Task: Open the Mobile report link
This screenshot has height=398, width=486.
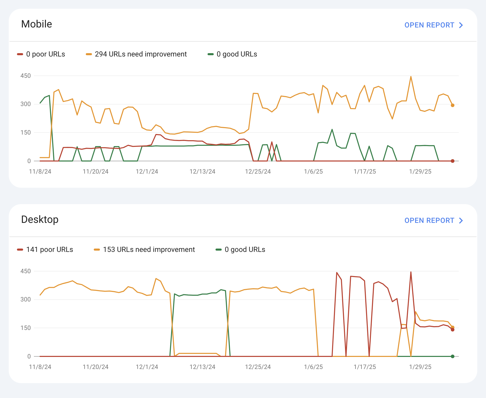Action: 429,25
